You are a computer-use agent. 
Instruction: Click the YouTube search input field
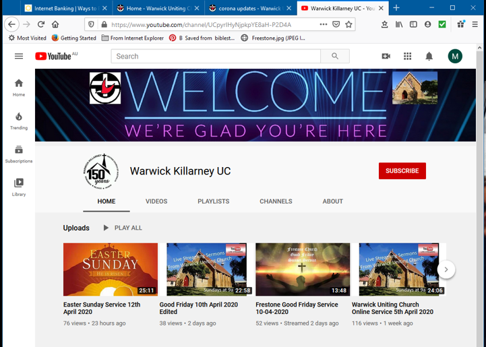[x=216, y=56]
